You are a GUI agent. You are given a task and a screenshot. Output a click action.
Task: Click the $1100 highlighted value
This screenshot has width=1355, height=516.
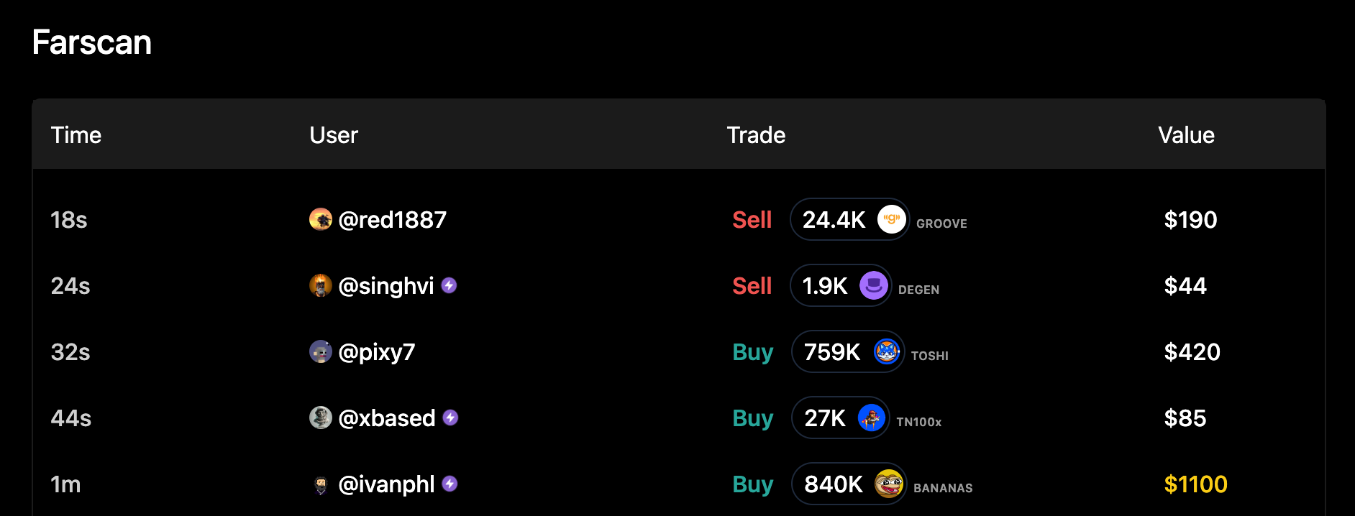click(1195, 484)
